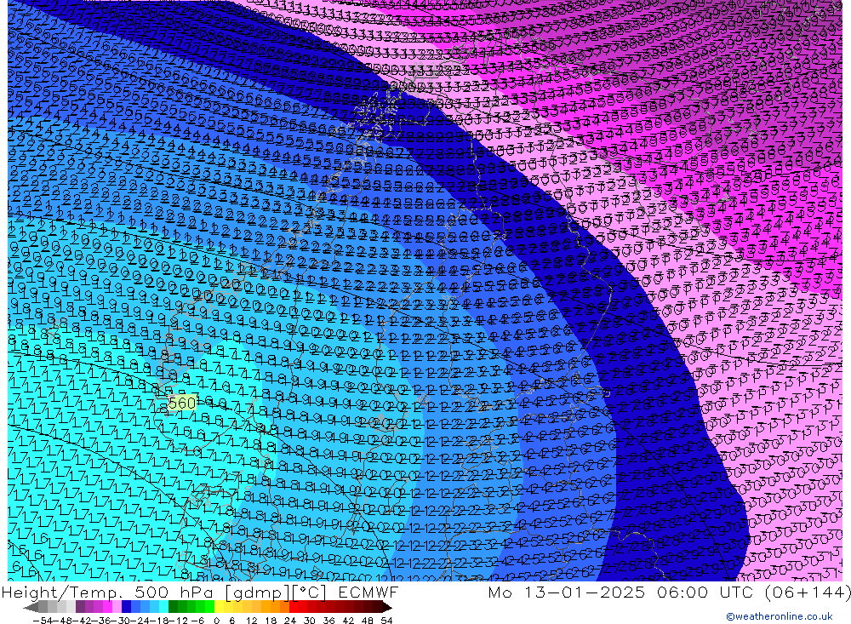Image resolution: width=851 pixels, height=624 pixels.
Task: Pick the light cyan legend swatch before green
Action: tap(163, 608)
